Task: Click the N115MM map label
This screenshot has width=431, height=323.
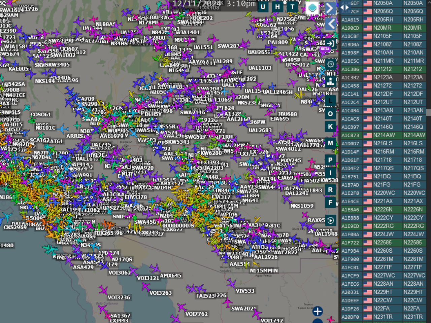Action: (x=261, y=271)
